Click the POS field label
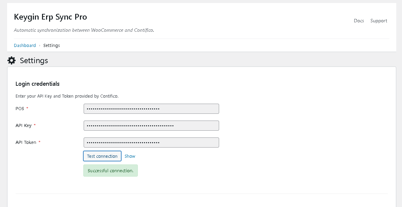The width and height of the screenshot is (402, 207). coord(20,109)
